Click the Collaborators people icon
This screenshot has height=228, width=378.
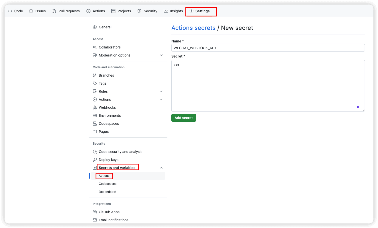95,47
